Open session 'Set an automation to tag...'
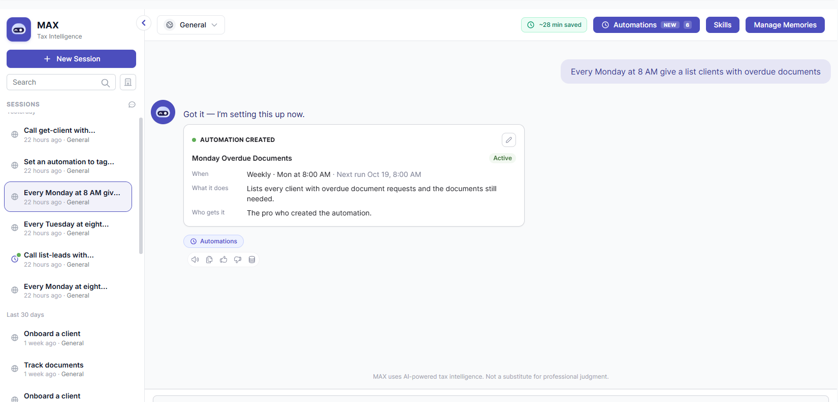The image size is (838, 402). pyautogui.click(x=68, y=166)
